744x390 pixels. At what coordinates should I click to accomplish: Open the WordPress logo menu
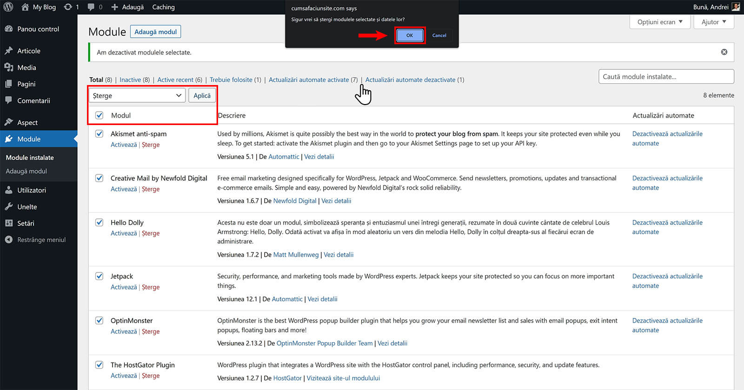point(8,7)
